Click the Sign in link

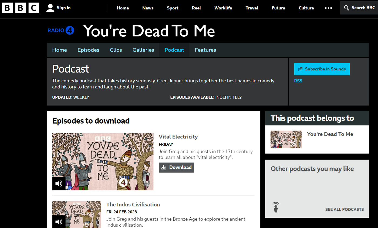(64, 8)
